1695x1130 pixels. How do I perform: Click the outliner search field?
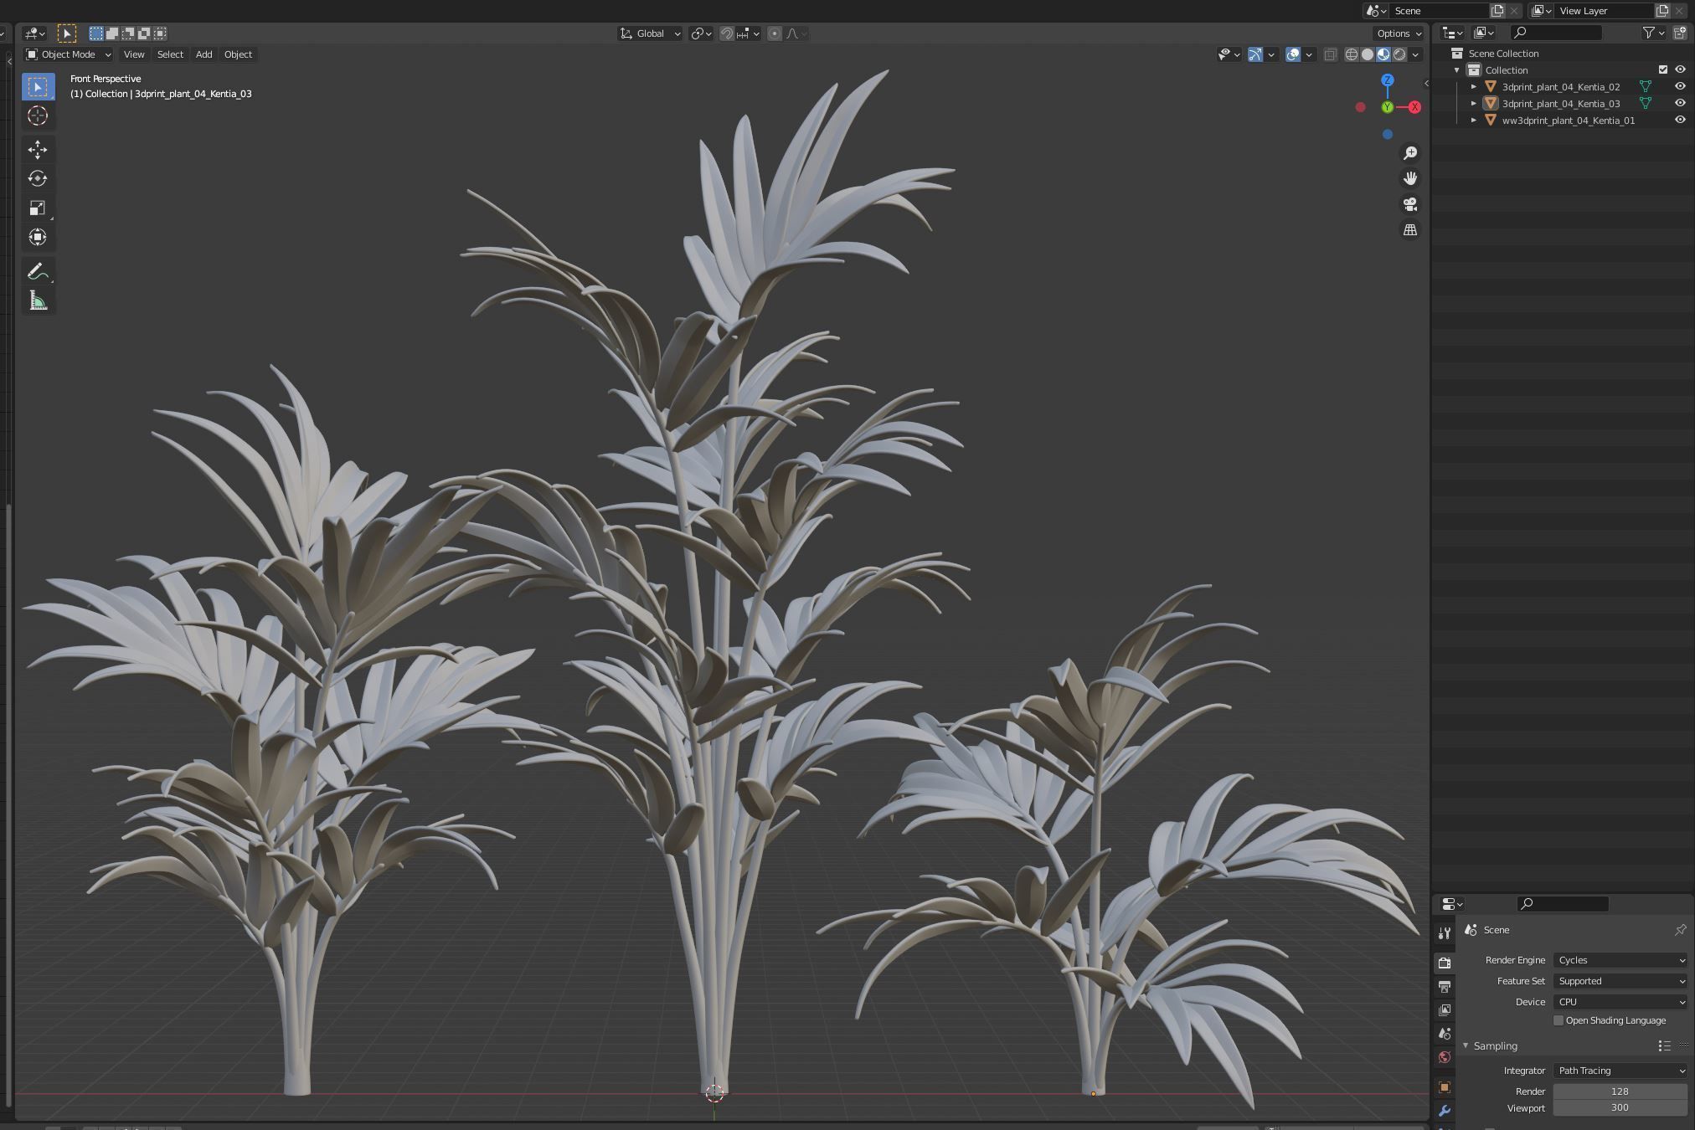pos(1558,33)
